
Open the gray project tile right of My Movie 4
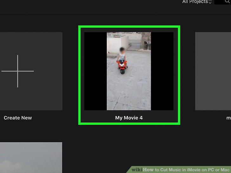(x=213, y=71)
